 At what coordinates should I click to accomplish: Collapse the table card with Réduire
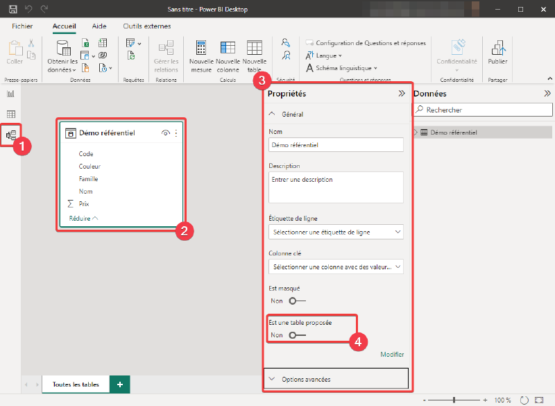(83, 219)
